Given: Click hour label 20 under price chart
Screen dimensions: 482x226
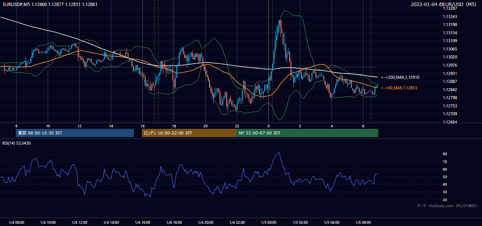Looking at the screenshot, I should point(206,126).
